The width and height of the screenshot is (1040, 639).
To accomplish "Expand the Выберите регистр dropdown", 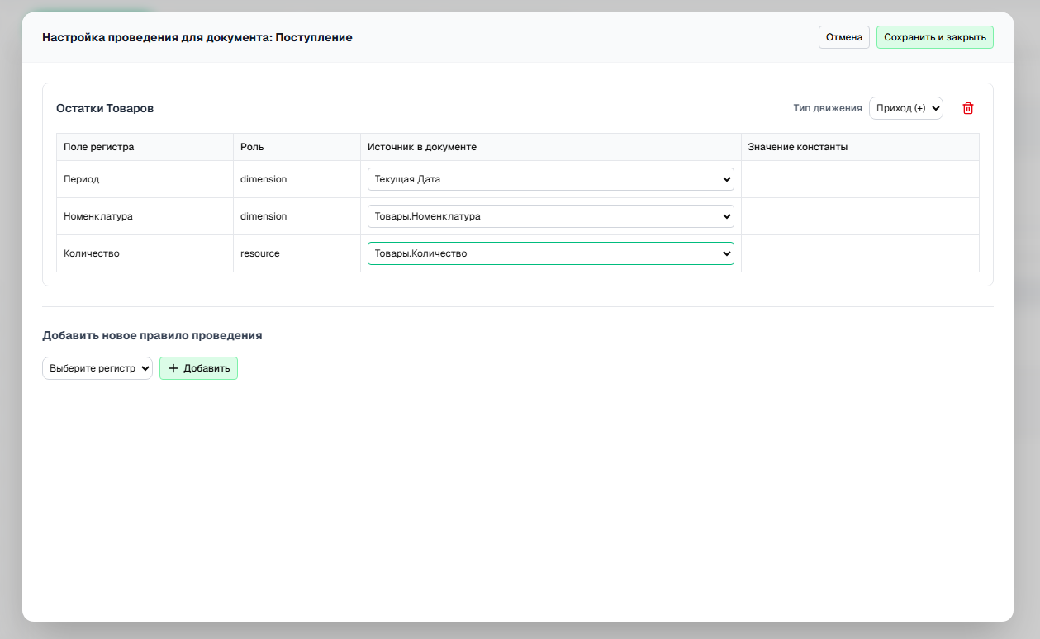I will 97,368.
